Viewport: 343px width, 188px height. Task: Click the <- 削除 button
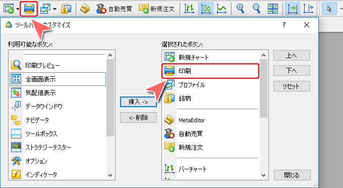[138, 118]
